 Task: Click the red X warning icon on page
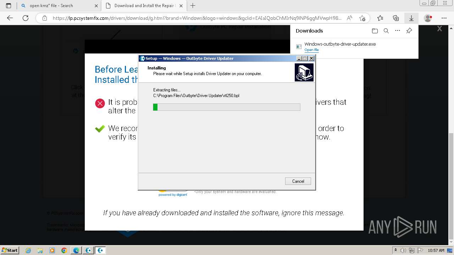pos(100,103)
